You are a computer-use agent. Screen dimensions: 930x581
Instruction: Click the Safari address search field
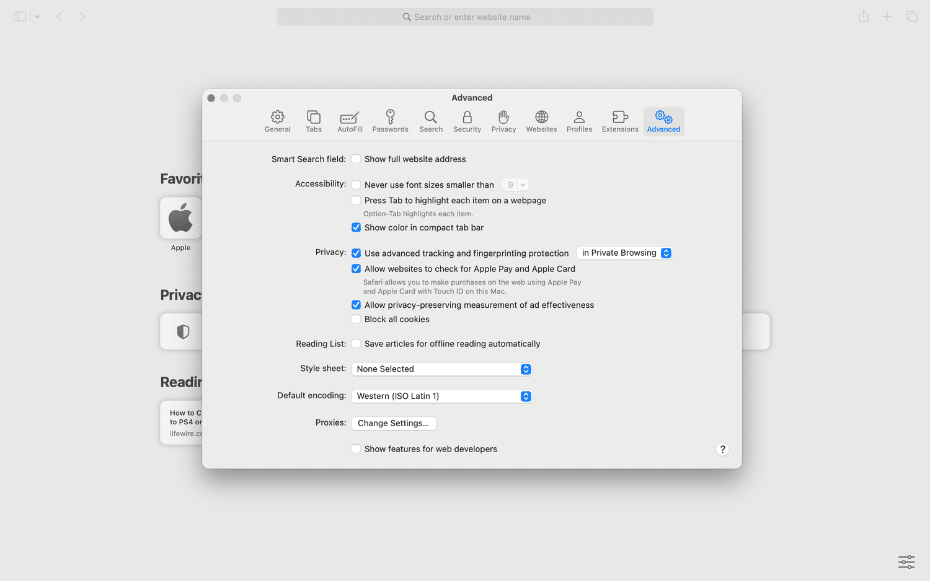pyautogui.click(x=465, y=17)
